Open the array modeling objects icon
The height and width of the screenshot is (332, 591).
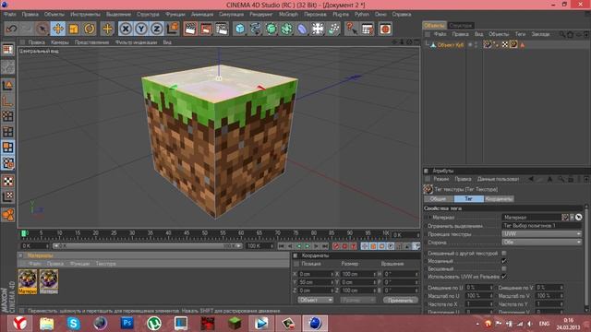tap(286, 29)
